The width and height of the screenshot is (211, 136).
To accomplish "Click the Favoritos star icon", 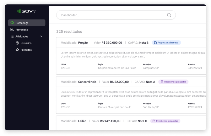I will click(x=17, y=50).
